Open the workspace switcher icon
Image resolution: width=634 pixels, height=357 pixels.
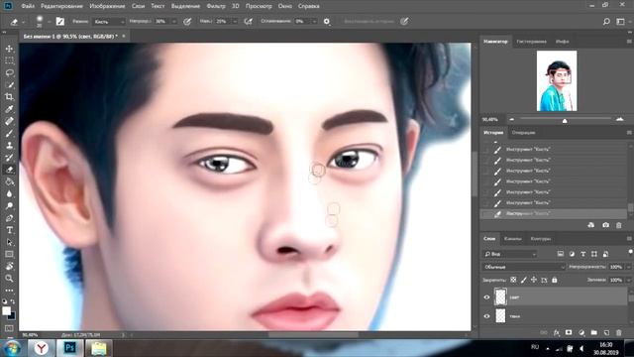(x=621, y=22)
